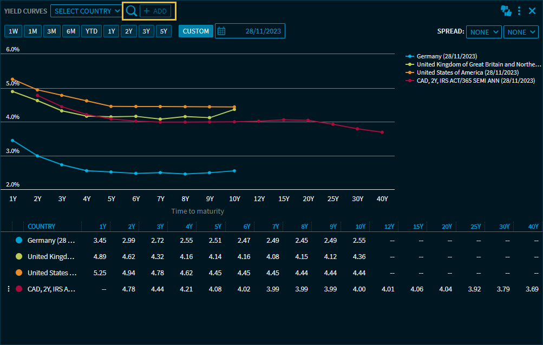Viewport: 543px width, 345px height.
Task: Toggle the YTD time range
Action: [x=91, y=31]
